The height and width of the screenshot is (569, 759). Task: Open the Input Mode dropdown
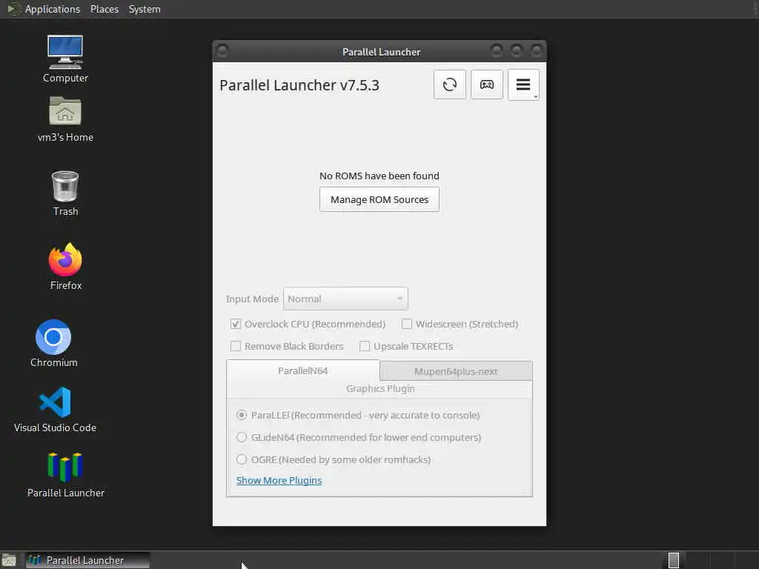[x=345, y=299]
